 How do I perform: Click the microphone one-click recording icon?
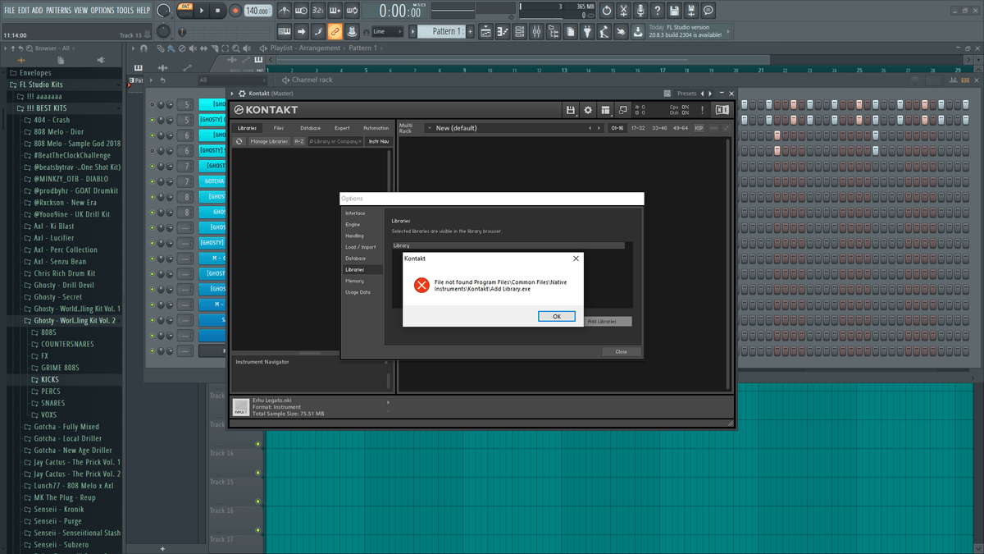tap(640, 11)
